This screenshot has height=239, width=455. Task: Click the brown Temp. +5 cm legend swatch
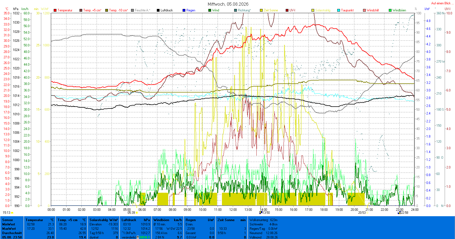[81, 10]
